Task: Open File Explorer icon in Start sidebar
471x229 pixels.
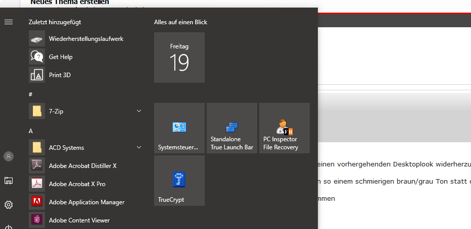Action: (9, 181)
